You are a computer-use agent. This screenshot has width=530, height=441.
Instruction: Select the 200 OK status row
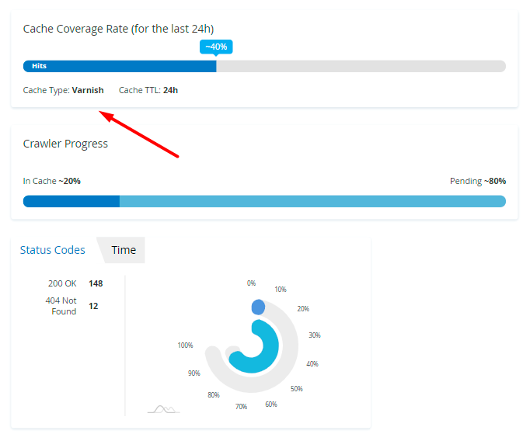point(75,283)
